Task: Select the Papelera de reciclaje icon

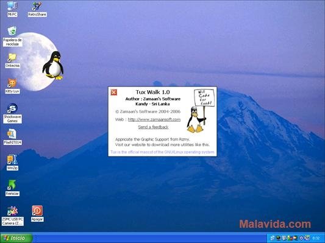Action: click(12, 36)
